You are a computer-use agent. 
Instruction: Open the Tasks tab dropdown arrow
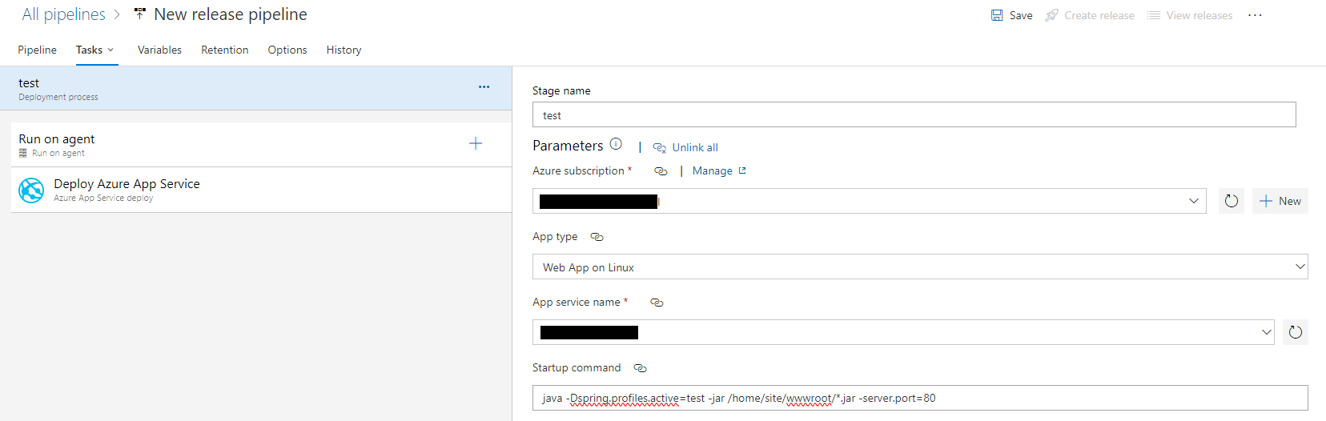tap(110, 50)
